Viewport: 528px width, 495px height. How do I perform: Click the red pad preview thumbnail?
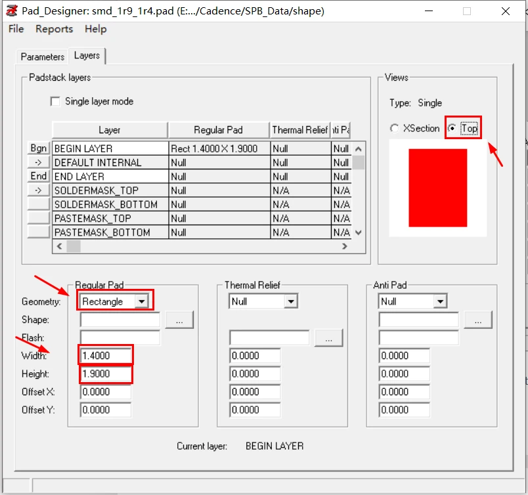[438, 188]
